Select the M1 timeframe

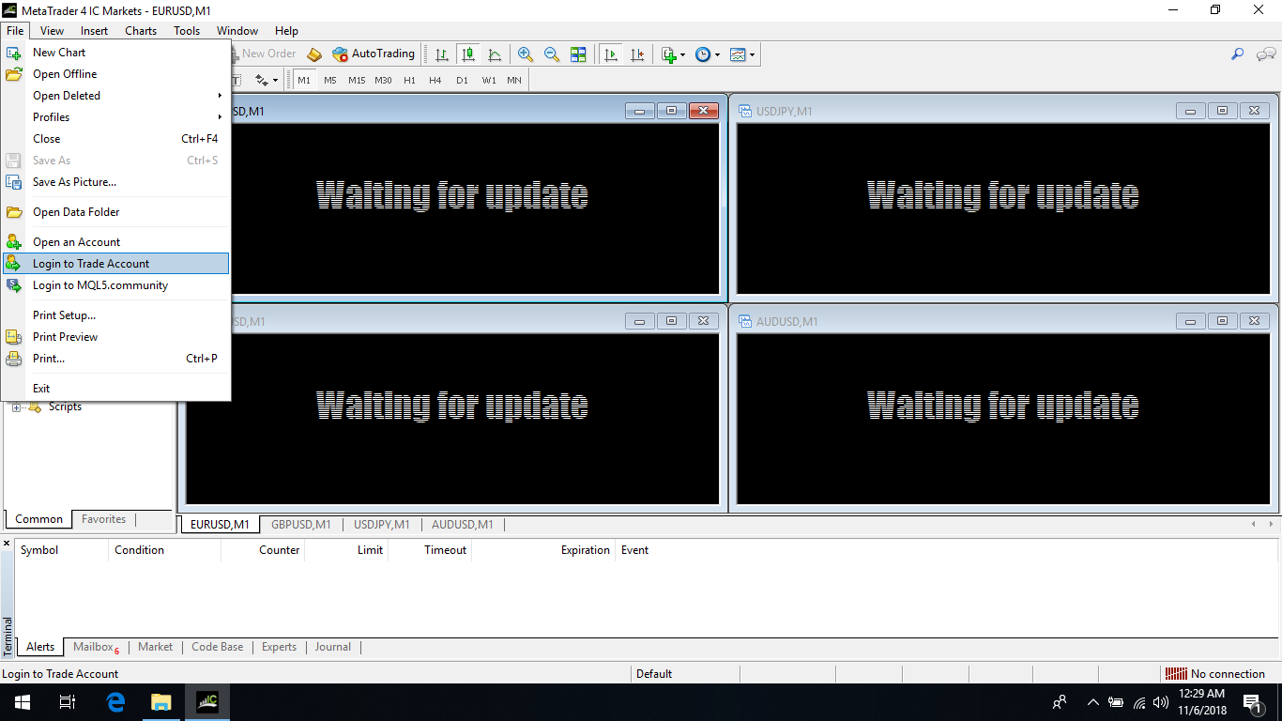[304, 81]
